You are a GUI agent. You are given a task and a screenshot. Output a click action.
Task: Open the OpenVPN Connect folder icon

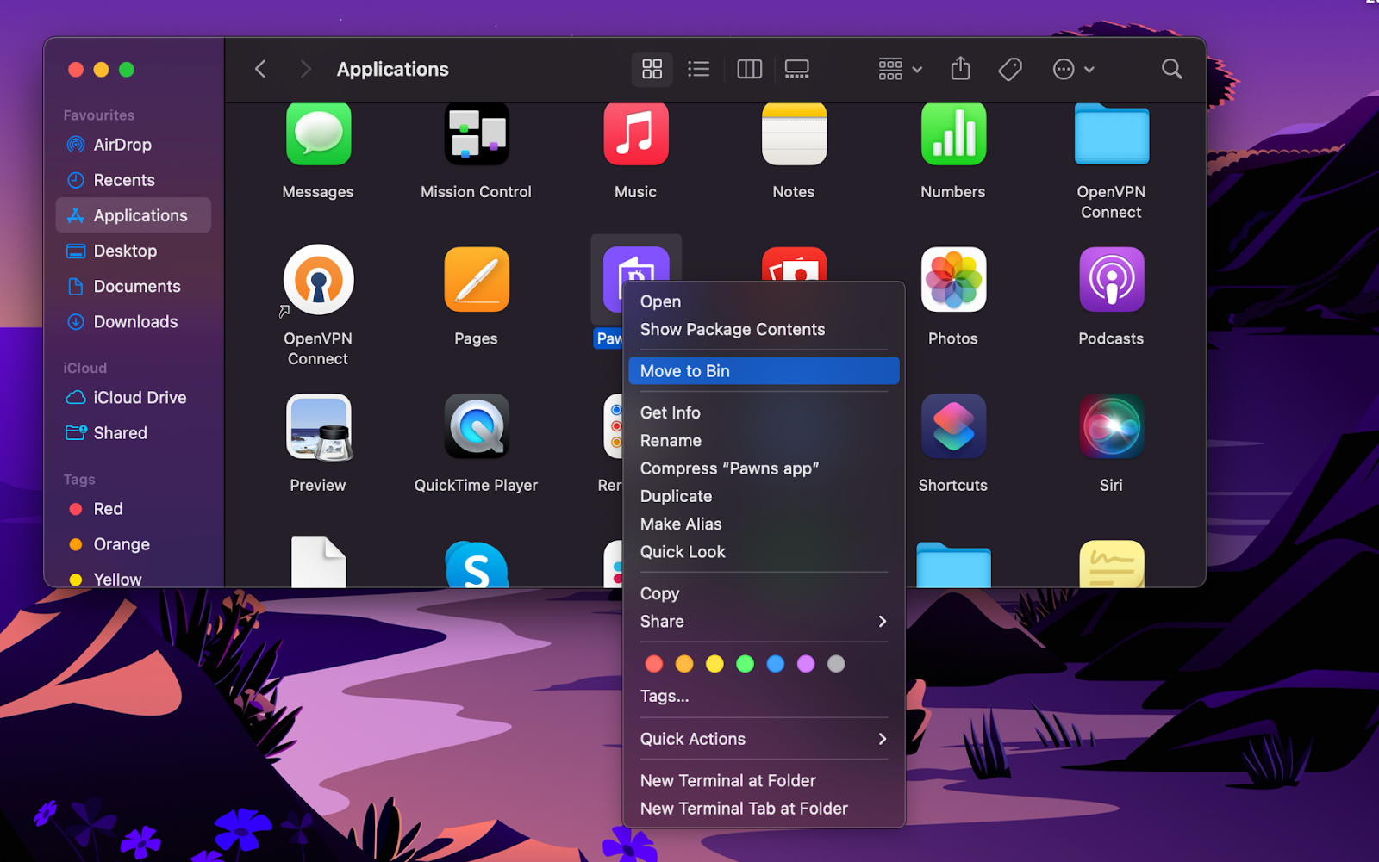click(x=1112, y=134)
